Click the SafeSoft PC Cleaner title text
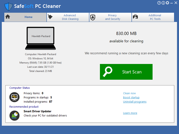 (38, 6)
